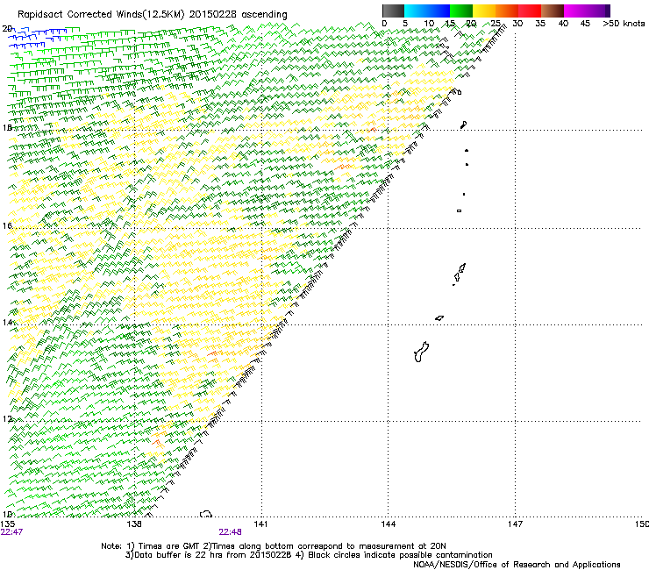Screen dimensions: 649x570
Task: Click the NOAA/NESDIS credit line
Action: [517, 565]
